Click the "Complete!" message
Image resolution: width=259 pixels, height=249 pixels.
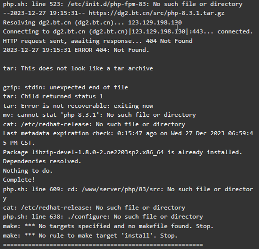19,180
